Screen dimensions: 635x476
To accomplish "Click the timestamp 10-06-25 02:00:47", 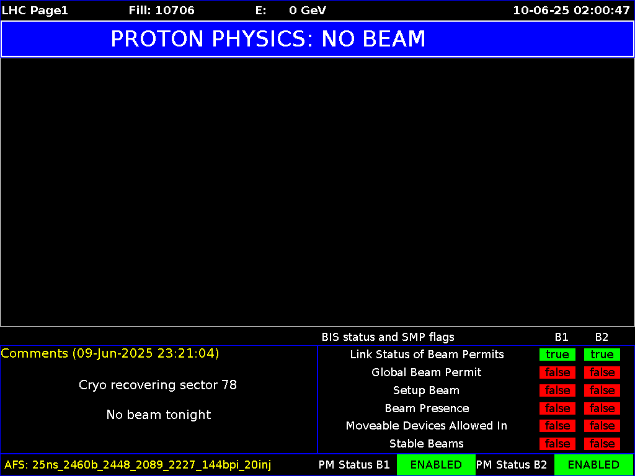I will click(571, 11).
